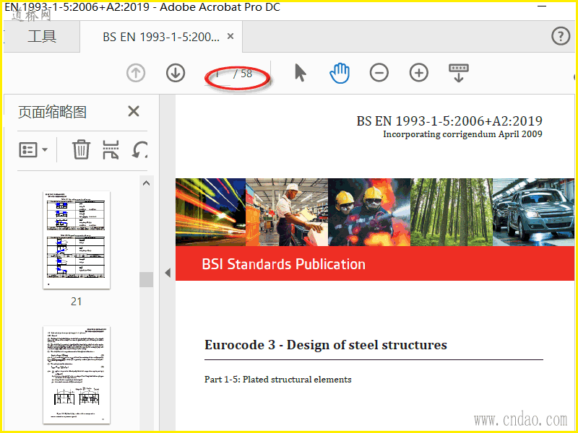Open the 工具 tab
This screenshot has width=578, height=433.
(42, 37)
